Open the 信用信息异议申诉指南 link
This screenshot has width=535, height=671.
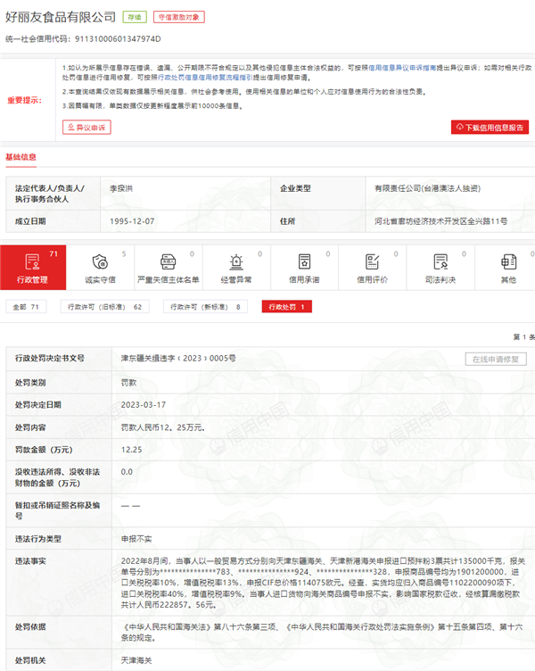coord(402,68)
